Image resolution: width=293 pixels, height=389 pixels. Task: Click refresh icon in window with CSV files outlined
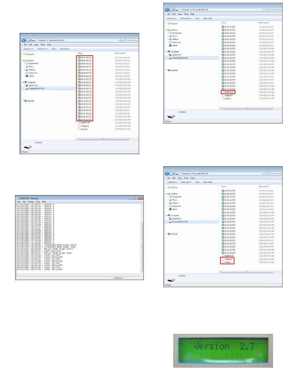[x=122, y=40]
